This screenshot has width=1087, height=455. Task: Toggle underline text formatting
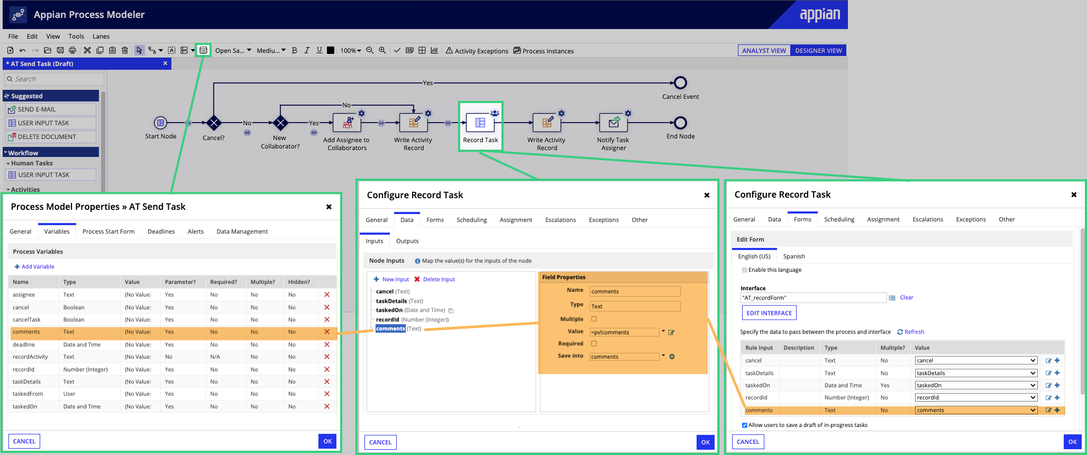(x=319, y=50)
